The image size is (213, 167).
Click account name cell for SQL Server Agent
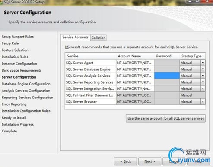point(135,63)
